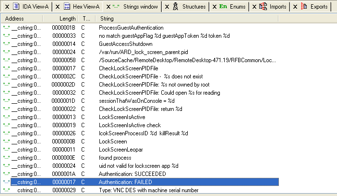Select the LockScreenLeopar string
Image resolution: width=337 pixels, height=196 pixels.
[x=121, y=150]
